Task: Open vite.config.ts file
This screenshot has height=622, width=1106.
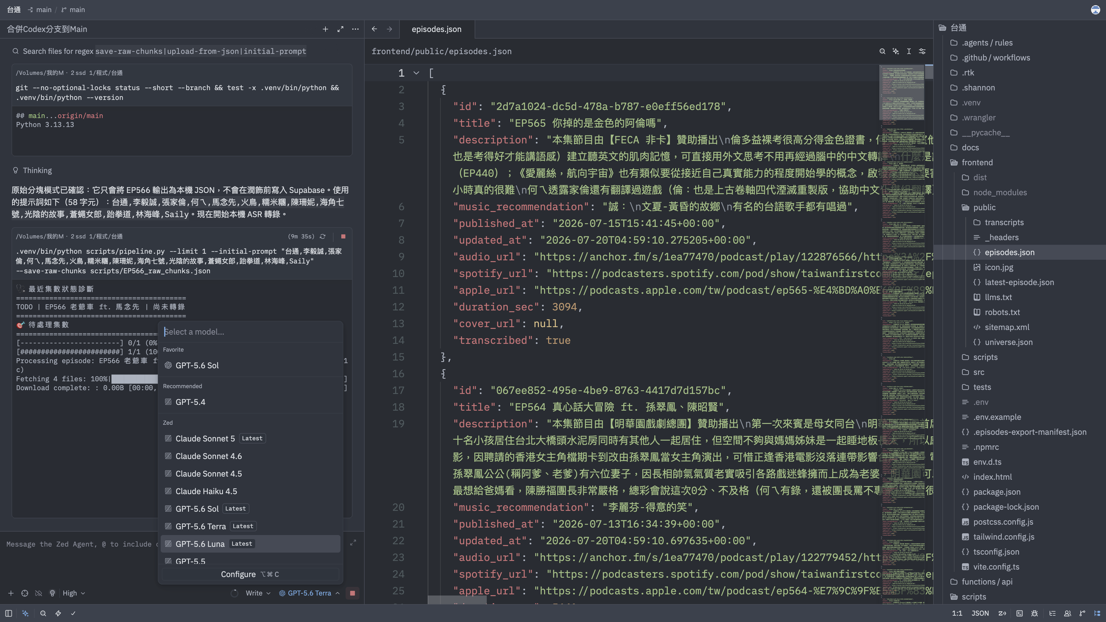Action: point(996,567)
